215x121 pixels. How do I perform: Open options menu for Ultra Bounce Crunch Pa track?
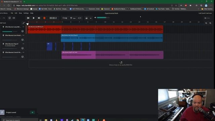click(23, 52)
